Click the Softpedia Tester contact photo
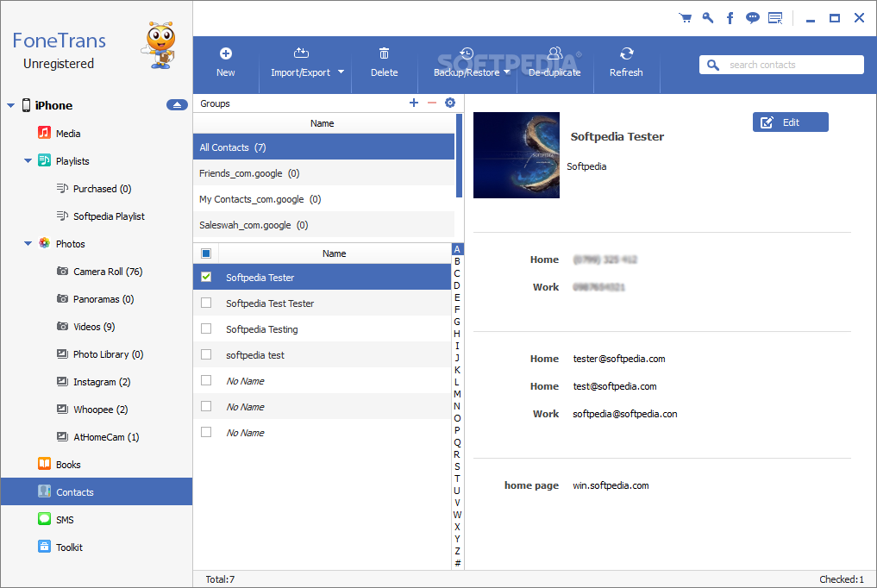This screenshot has height=588, width=877. click(517, 155)
